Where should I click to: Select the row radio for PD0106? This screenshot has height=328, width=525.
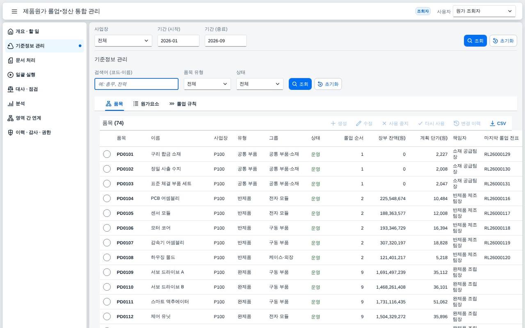107,228
